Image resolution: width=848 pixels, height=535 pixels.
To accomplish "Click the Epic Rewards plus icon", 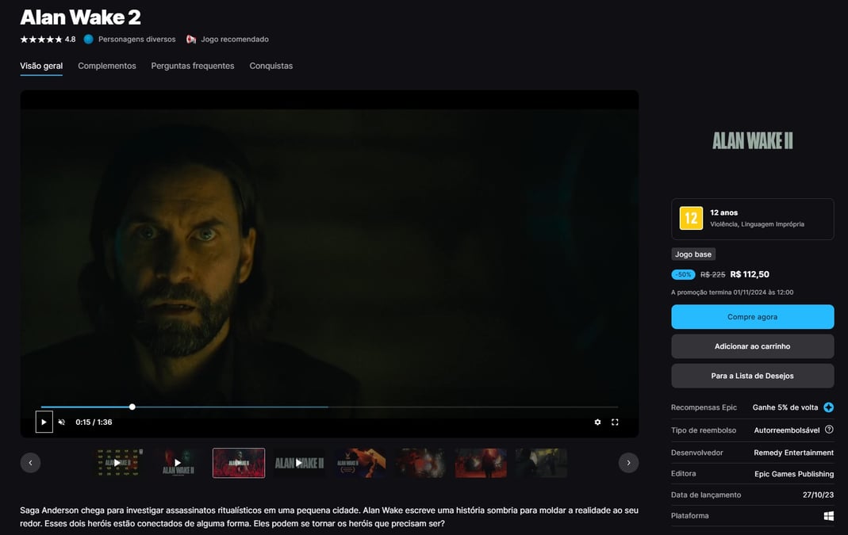I will coord(828,407).
